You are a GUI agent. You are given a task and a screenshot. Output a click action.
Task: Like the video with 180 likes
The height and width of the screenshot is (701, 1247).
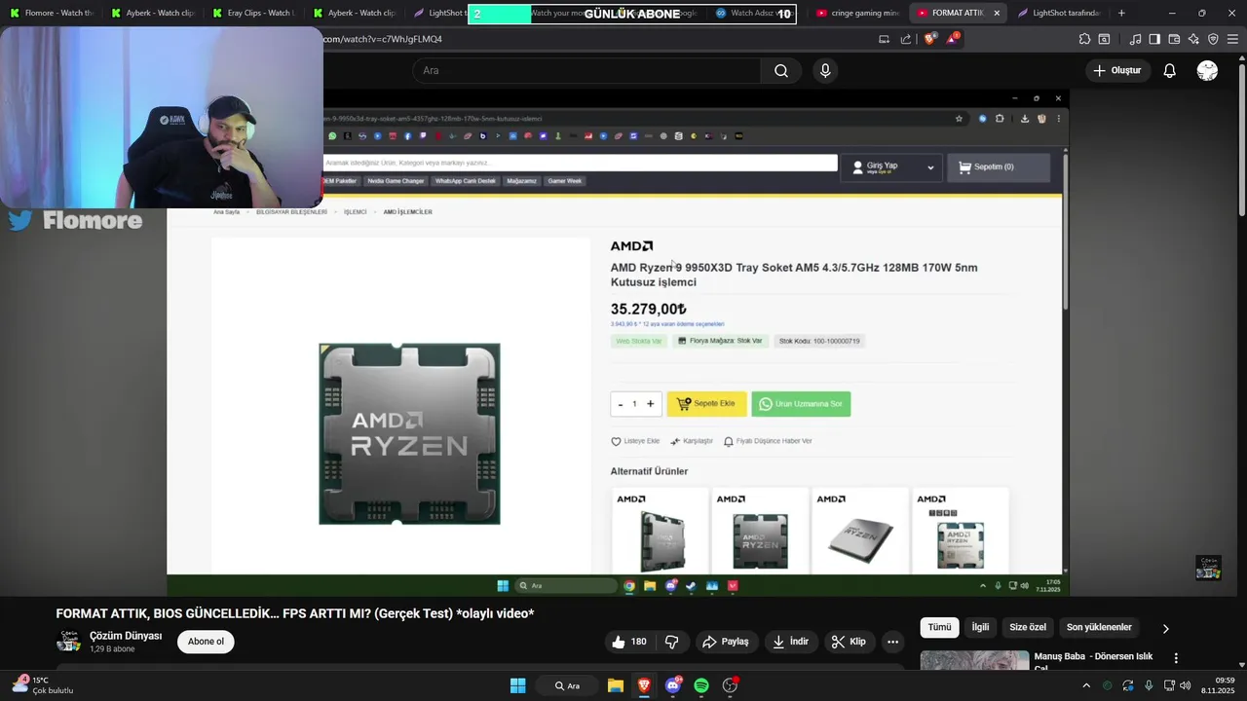(x=628, y=642)
